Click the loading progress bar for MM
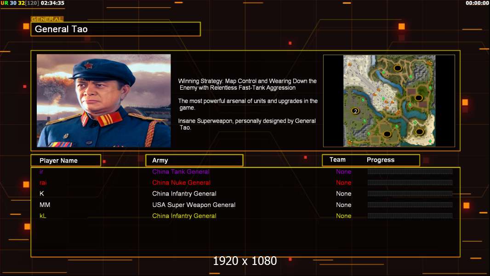 click(410, 205)
